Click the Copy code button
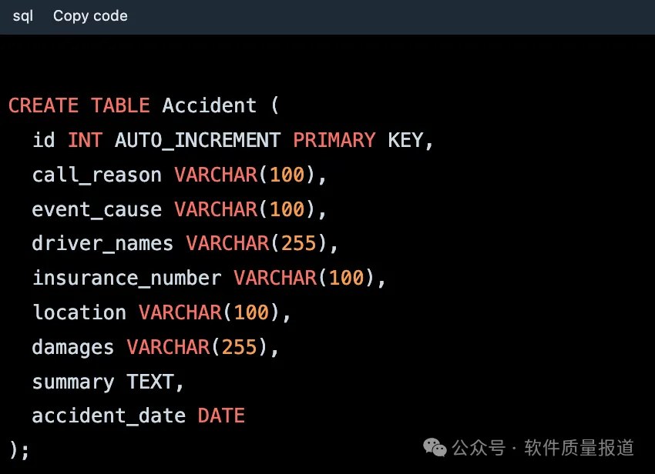The height and width of the screenshot is (474, 655). [x=90, y=16]
